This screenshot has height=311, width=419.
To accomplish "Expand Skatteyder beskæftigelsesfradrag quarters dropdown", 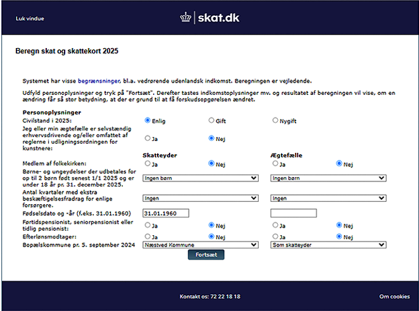I will click(x=201, y=198).
